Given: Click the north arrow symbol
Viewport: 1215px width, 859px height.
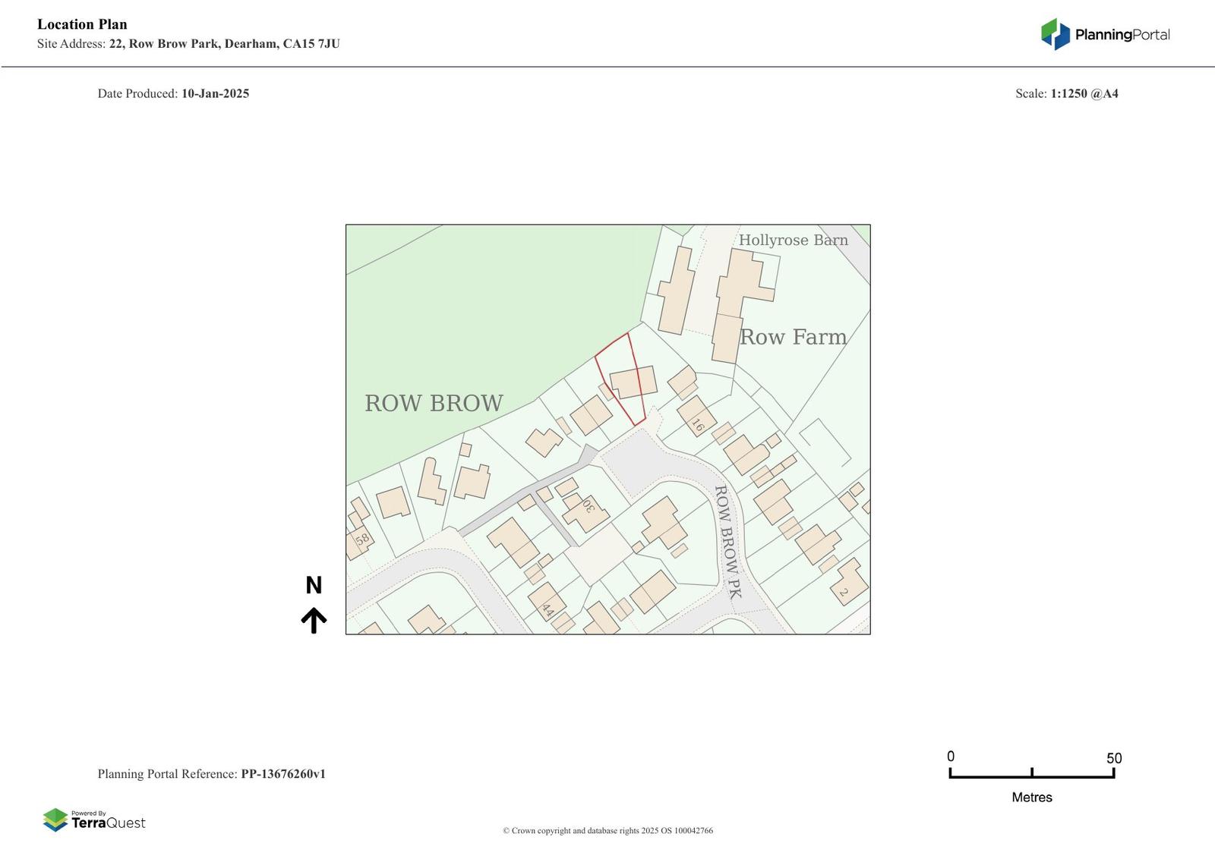Looking at the screenshot, I should [314, 620].
